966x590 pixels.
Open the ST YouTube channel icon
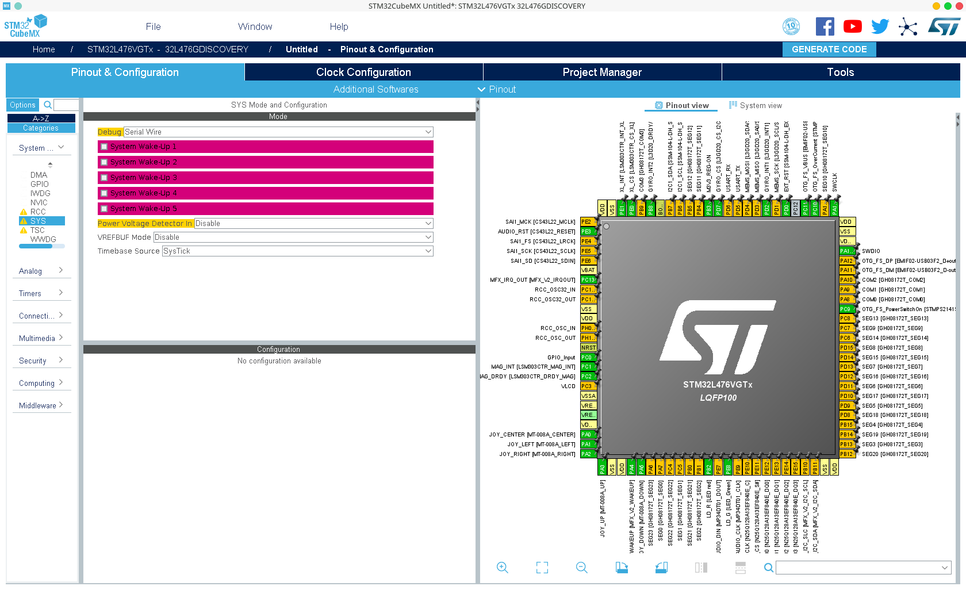tap(852, 26)
